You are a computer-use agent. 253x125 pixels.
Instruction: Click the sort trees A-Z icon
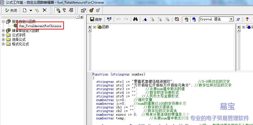[177, 19]
